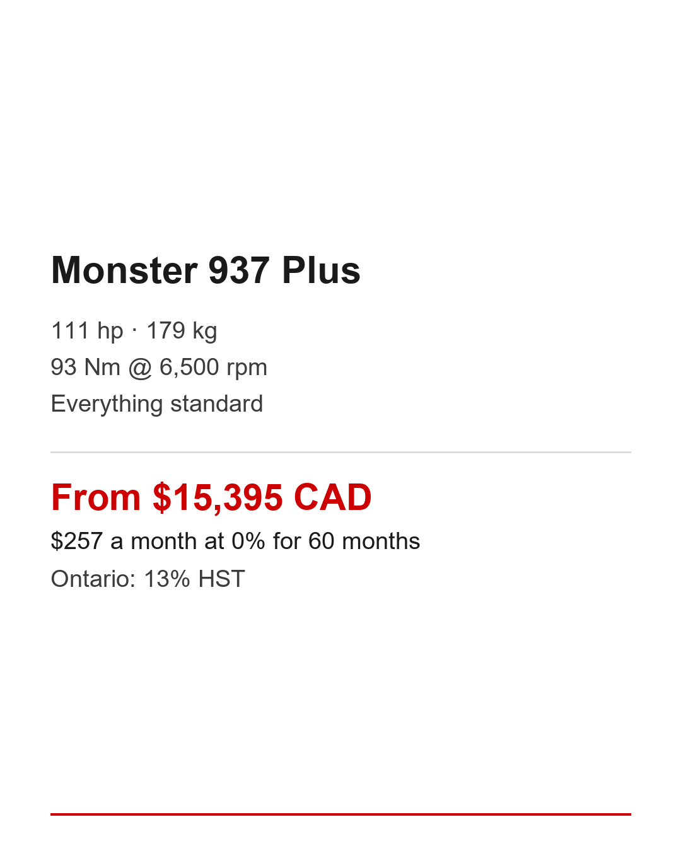Click the 60 months term text

(x=364, y=541)
